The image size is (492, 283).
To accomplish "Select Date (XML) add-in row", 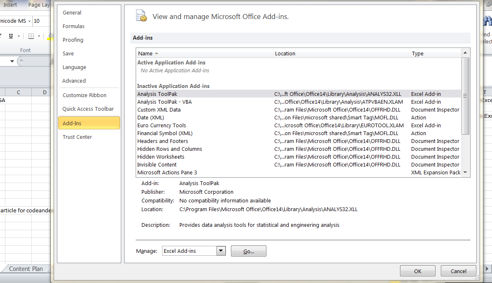I will pyautogui.click(x=299, y=117).
